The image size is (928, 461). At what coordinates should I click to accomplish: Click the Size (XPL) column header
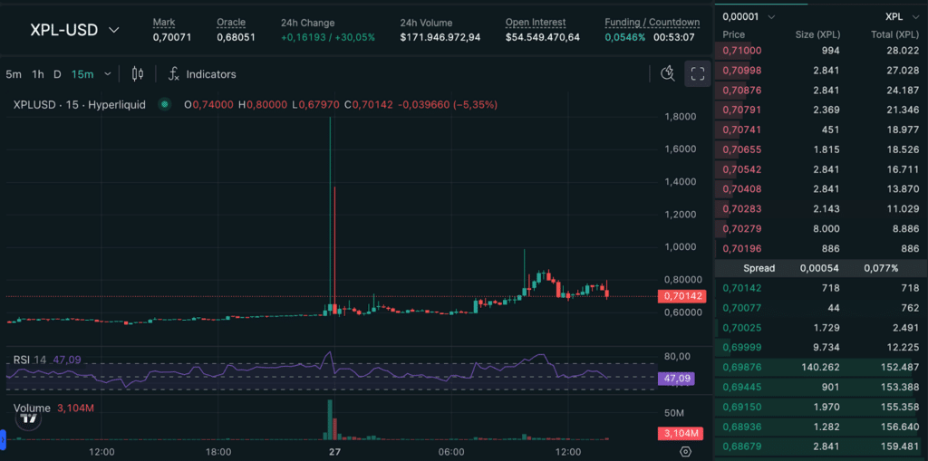(x=817, y=34)
